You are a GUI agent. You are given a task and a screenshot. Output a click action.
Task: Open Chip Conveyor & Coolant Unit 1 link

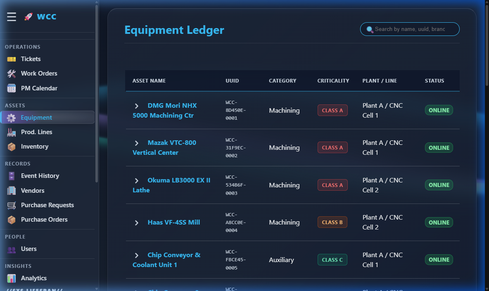point(166,260)
